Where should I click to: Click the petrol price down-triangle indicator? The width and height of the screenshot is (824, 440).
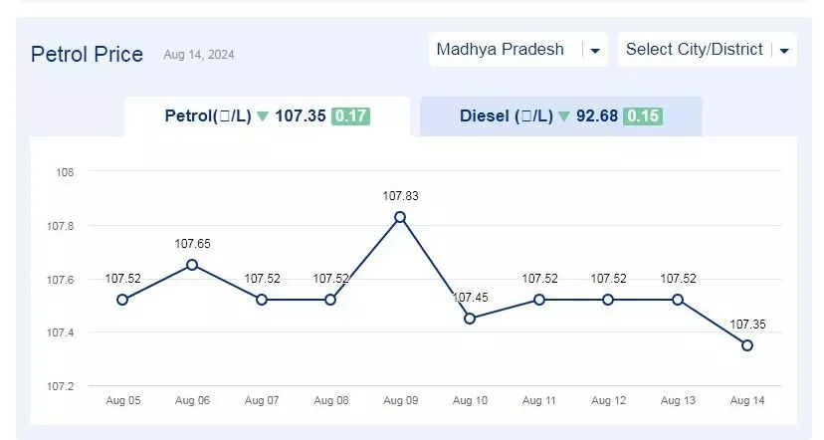click(263, 116)
